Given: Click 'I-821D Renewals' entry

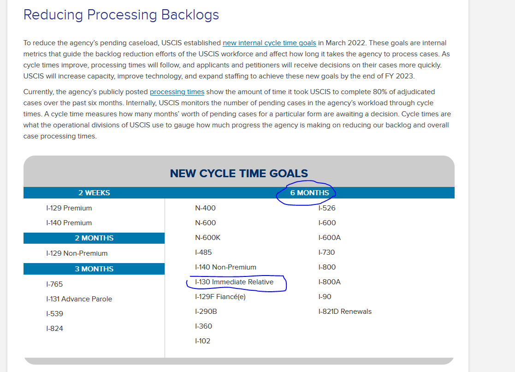Looking at the screenshot, I should coord(345,312).
